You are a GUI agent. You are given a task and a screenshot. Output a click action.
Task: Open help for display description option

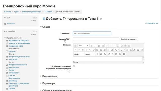69,72
